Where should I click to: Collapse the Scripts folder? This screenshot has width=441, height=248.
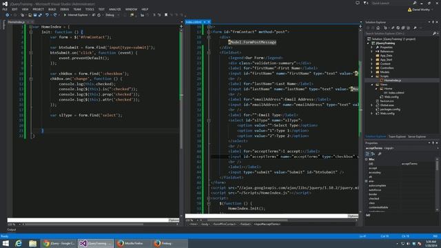(x=372, y=76)
